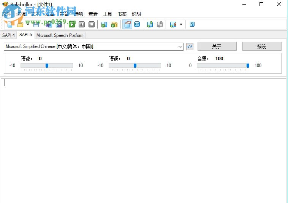The image size is (288, 203).
Task: Go to quick bookmark icon
Action: [x=160, y=24]
